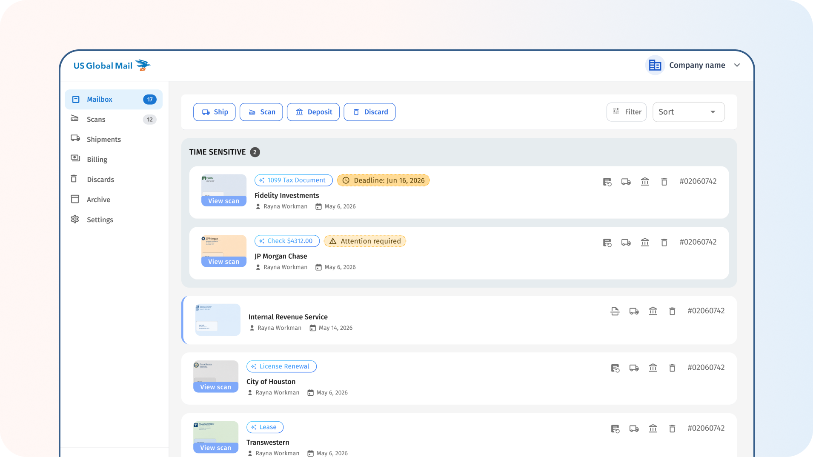The width and height of the screenshot is (813, 457).
Task: Click scan icon on Fidelity Investments row
Action: tap(607, 182)
